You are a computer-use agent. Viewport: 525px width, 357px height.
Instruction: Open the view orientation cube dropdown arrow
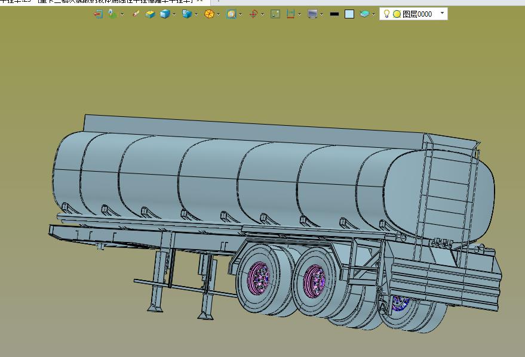coord(196,14)
